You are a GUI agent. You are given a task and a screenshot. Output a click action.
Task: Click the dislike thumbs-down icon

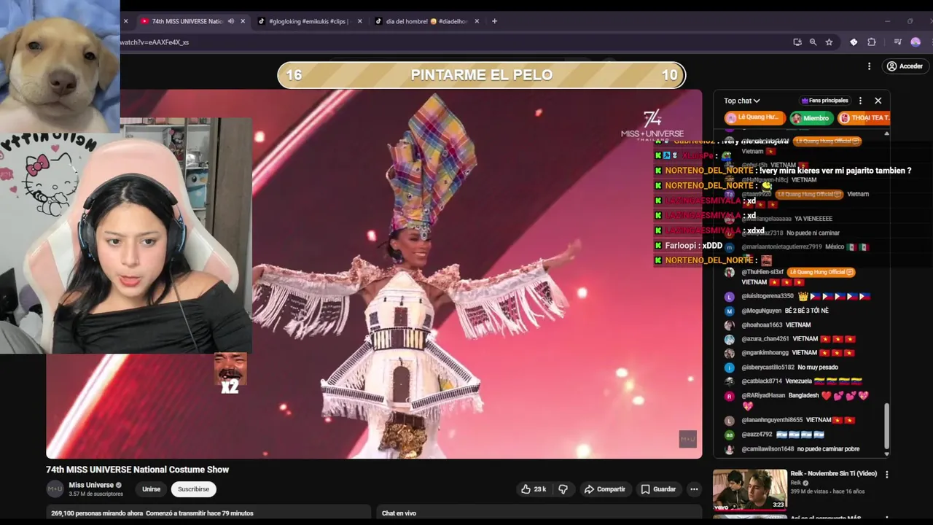(563, 489)
